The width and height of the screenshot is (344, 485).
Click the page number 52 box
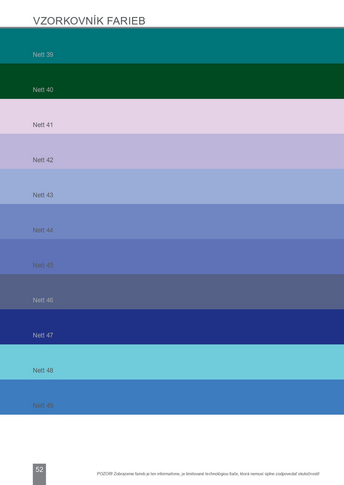(39, 469)
